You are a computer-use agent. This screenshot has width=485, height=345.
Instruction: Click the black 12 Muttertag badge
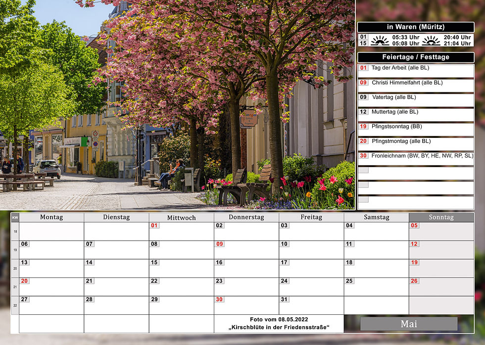tap(363, 112)
